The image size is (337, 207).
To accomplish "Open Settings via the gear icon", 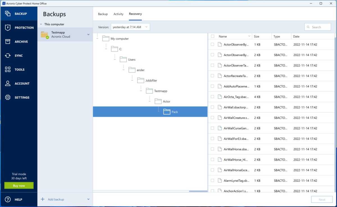I will [x=8, y=97].
